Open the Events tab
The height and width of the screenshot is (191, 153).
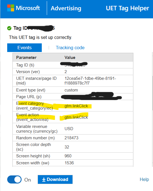tap(25, 48)
